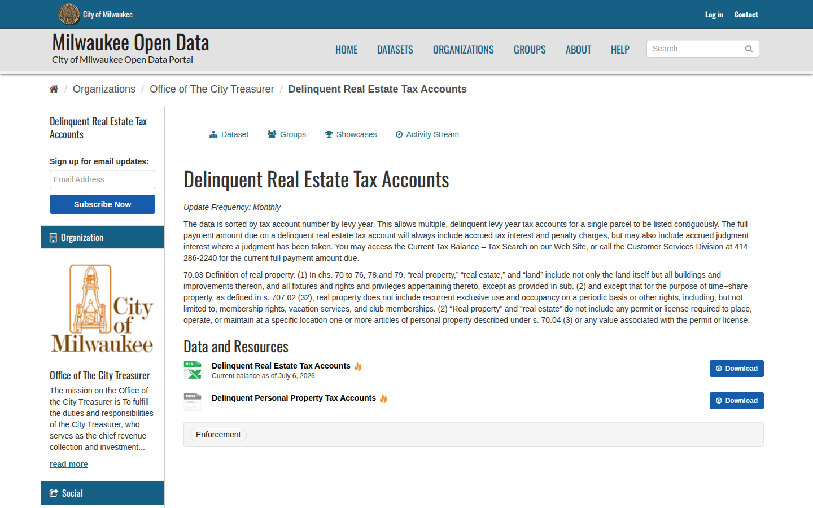
Task: Click City of Milwaukee header text
Action: (108, 15)
